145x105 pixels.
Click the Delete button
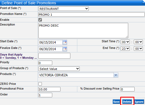[127, 102]
